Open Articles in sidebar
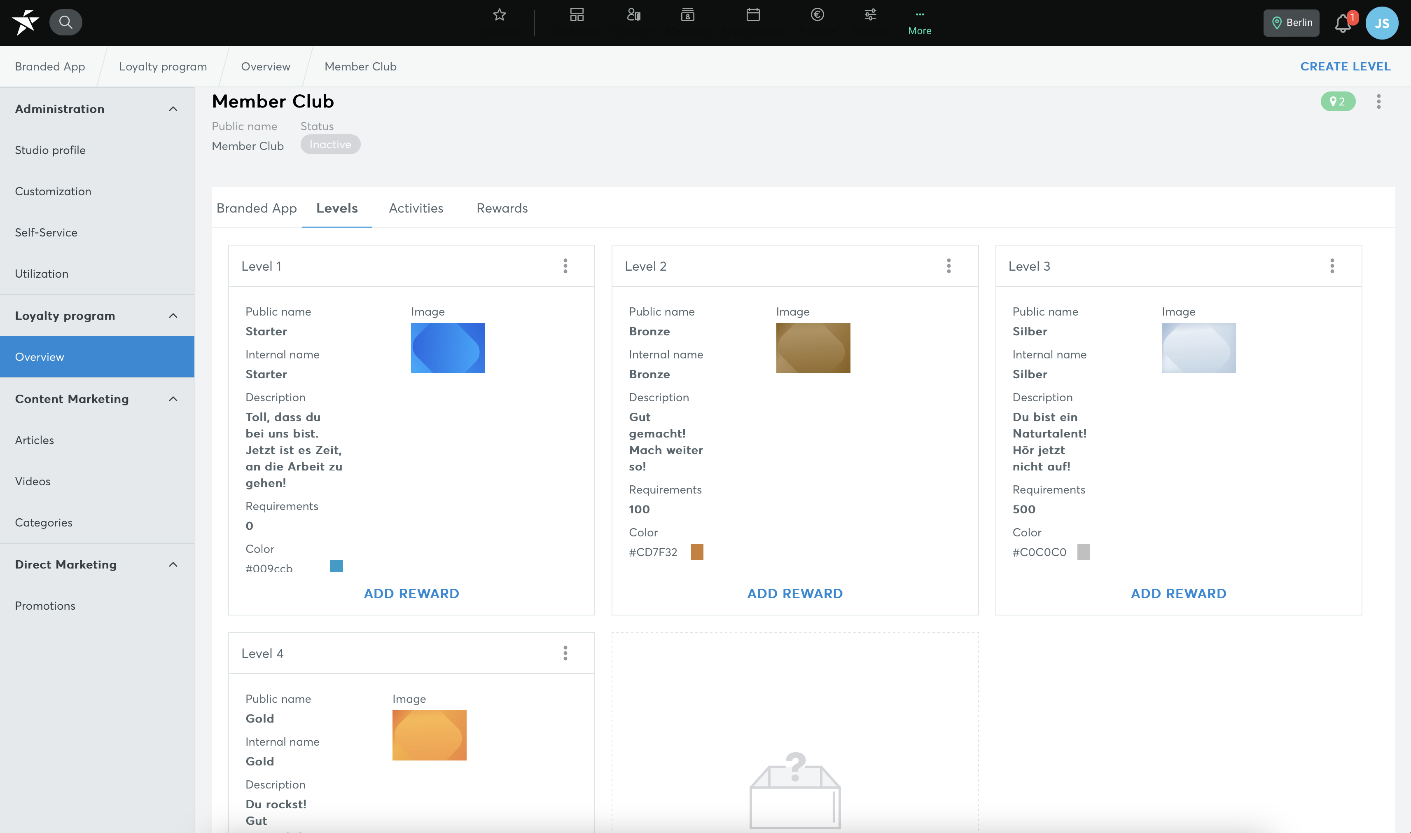Image resolution: width=1411 pixels, height=833 pixels. [x=97, y=440]
